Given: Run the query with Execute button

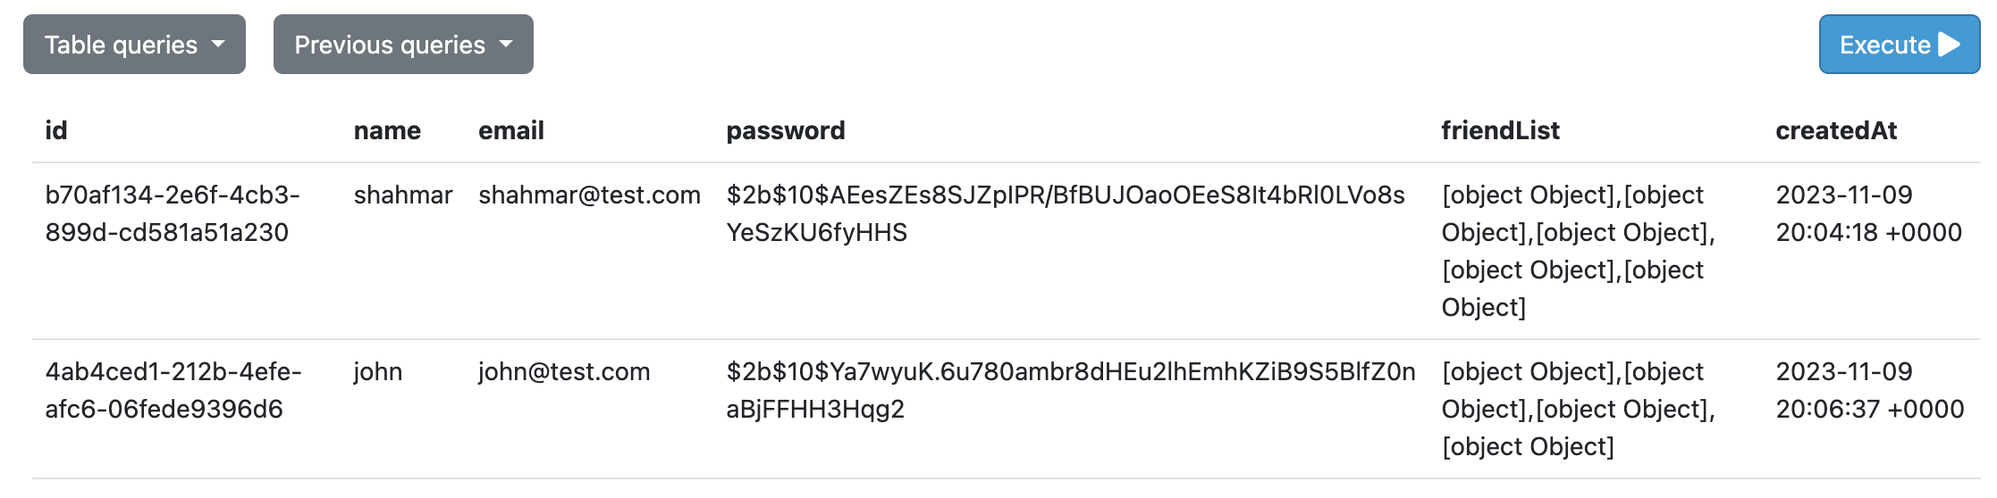Looking at the screenshot, I should click(x=1900, y=44).
